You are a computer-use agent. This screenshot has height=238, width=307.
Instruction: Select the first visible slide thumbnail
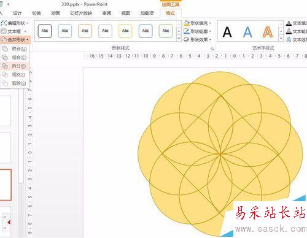[5, 111]
